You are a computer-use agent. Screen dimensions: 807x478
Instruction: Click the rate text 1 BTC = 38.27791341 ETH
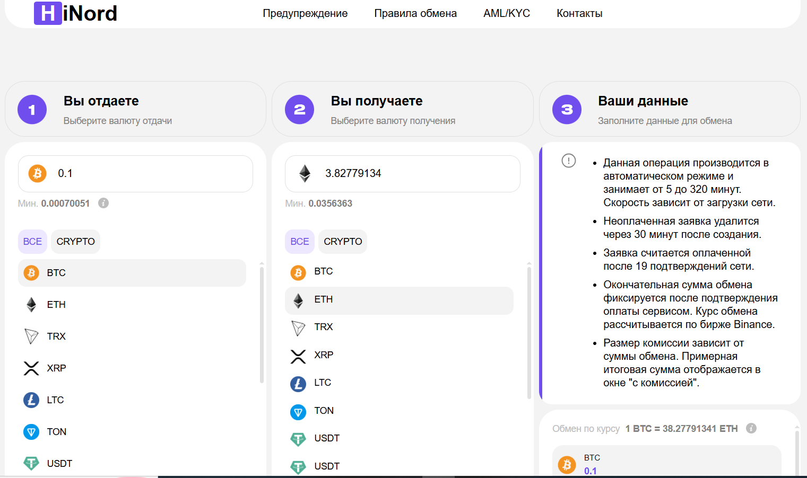point(681,429)
